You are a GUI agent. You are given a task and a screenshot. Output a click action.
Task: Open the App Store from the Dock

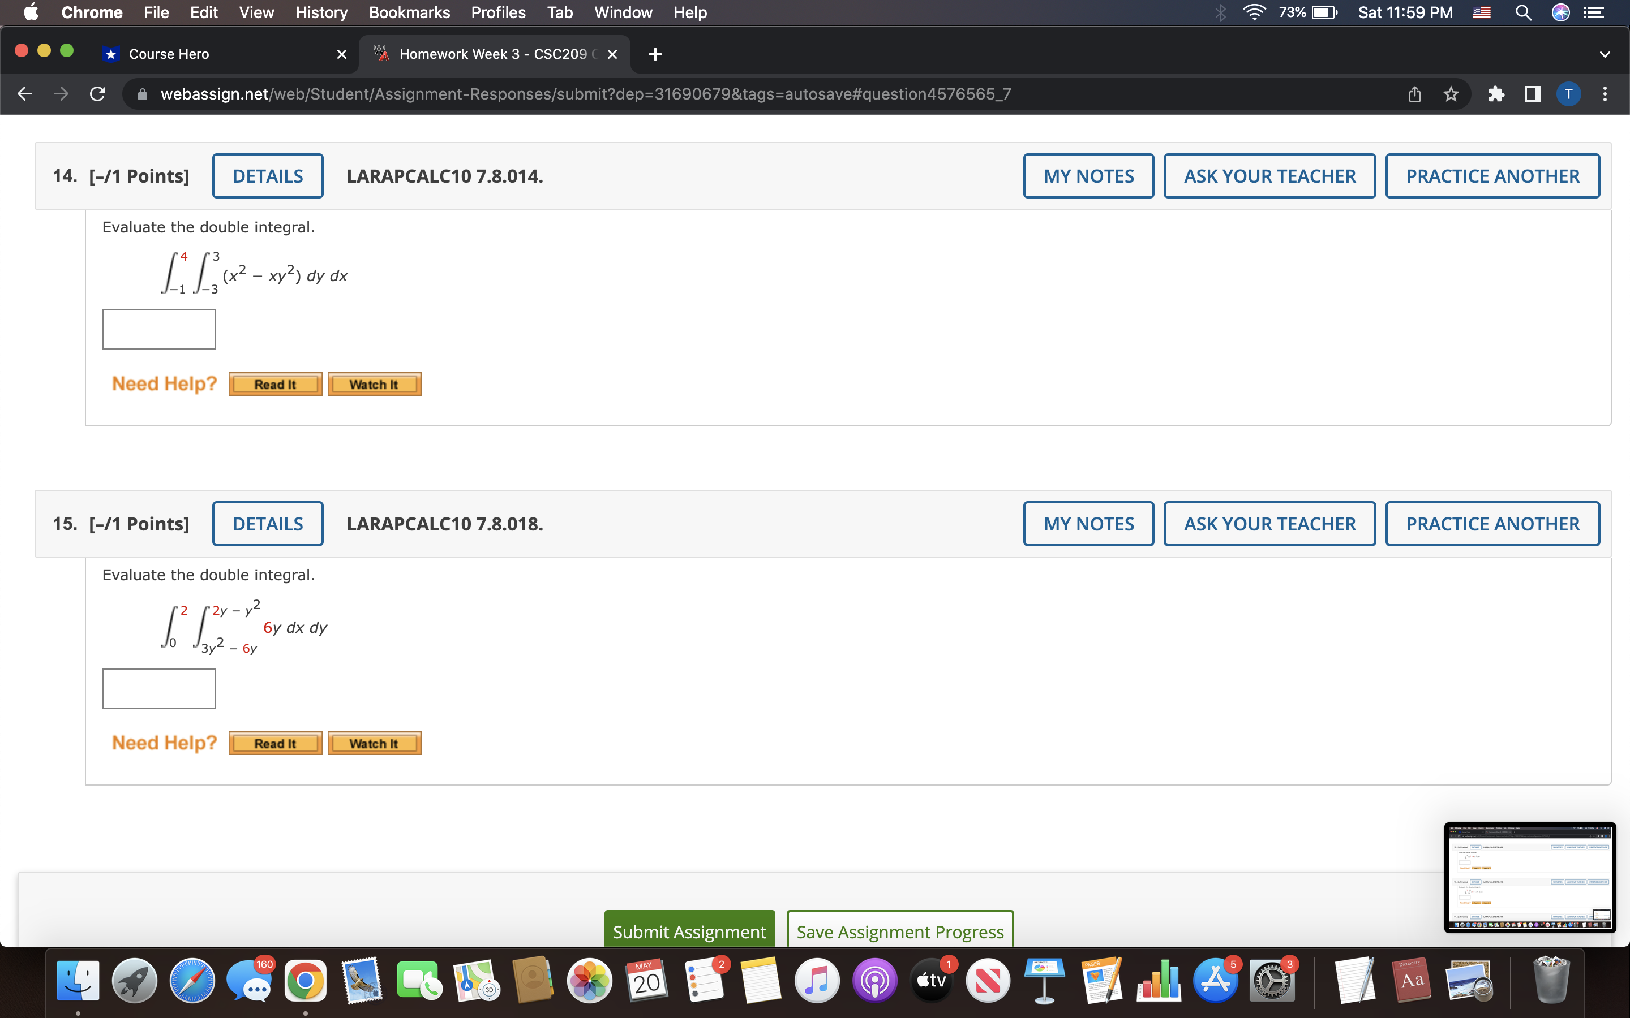click(x=1216, y=980)
